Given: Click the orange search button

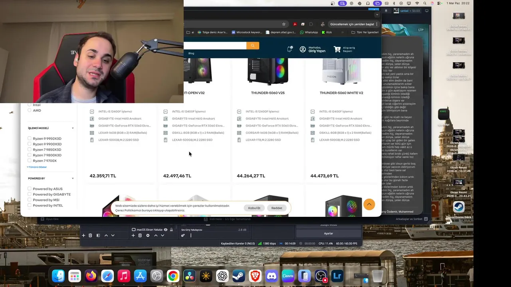Looking at the screenshot, I should (253, 45).
